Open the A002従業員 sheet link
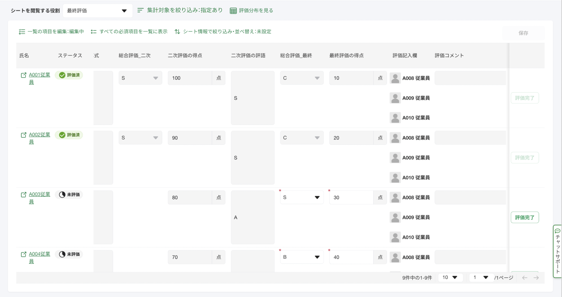The image size is (562, 297). (x=39, y=135)
